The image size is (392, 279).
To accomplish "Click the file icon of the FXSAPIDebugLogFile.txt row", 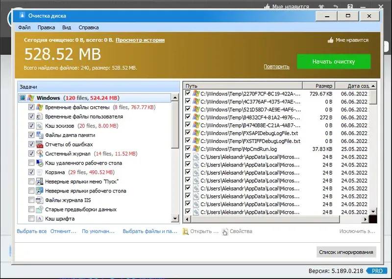I will 196,133.
